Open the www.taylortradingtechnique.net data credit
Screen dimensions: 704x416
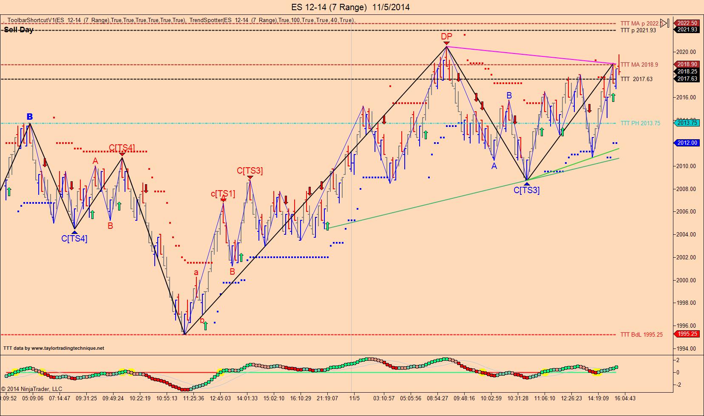pyautogui.click(x=68, y=348)
